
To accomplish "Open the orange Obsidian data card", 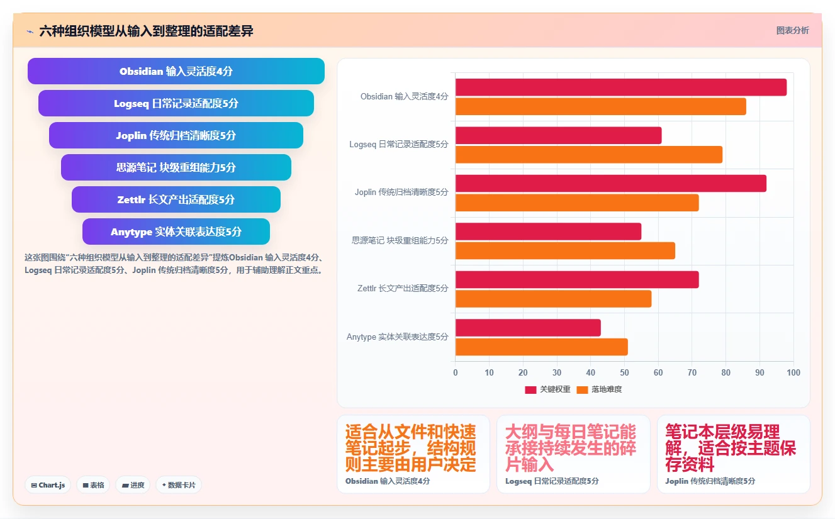I will (413, 454).
